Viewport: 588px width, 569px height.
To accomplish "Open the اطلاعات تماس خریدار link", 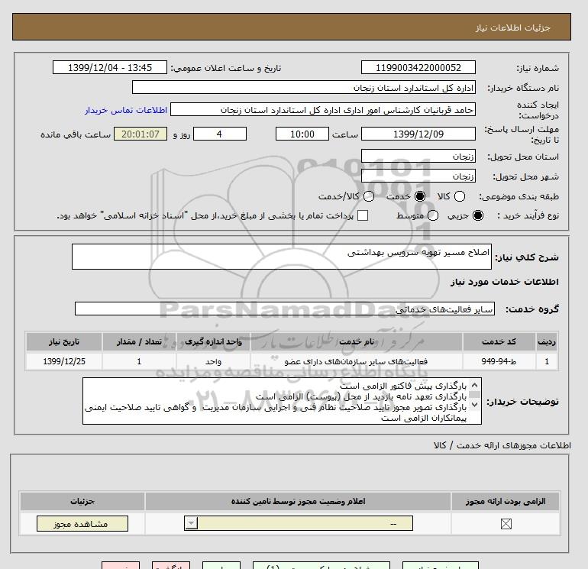I will pos(126,110).
